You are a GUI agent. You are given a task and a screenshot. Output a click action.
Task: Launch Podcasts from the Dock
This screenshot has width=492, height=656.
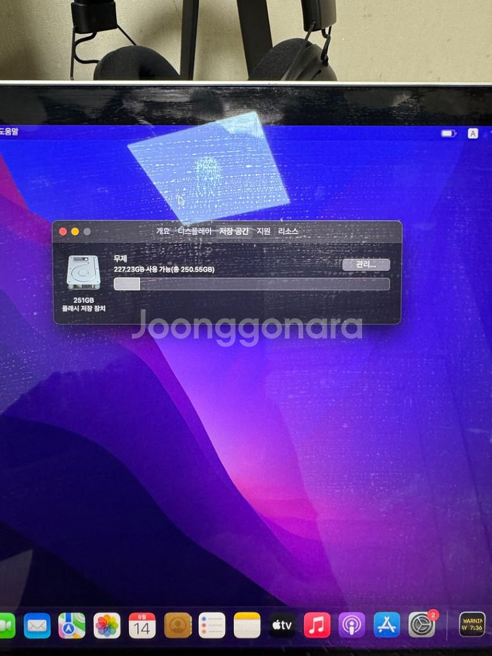tap(352, 626)
